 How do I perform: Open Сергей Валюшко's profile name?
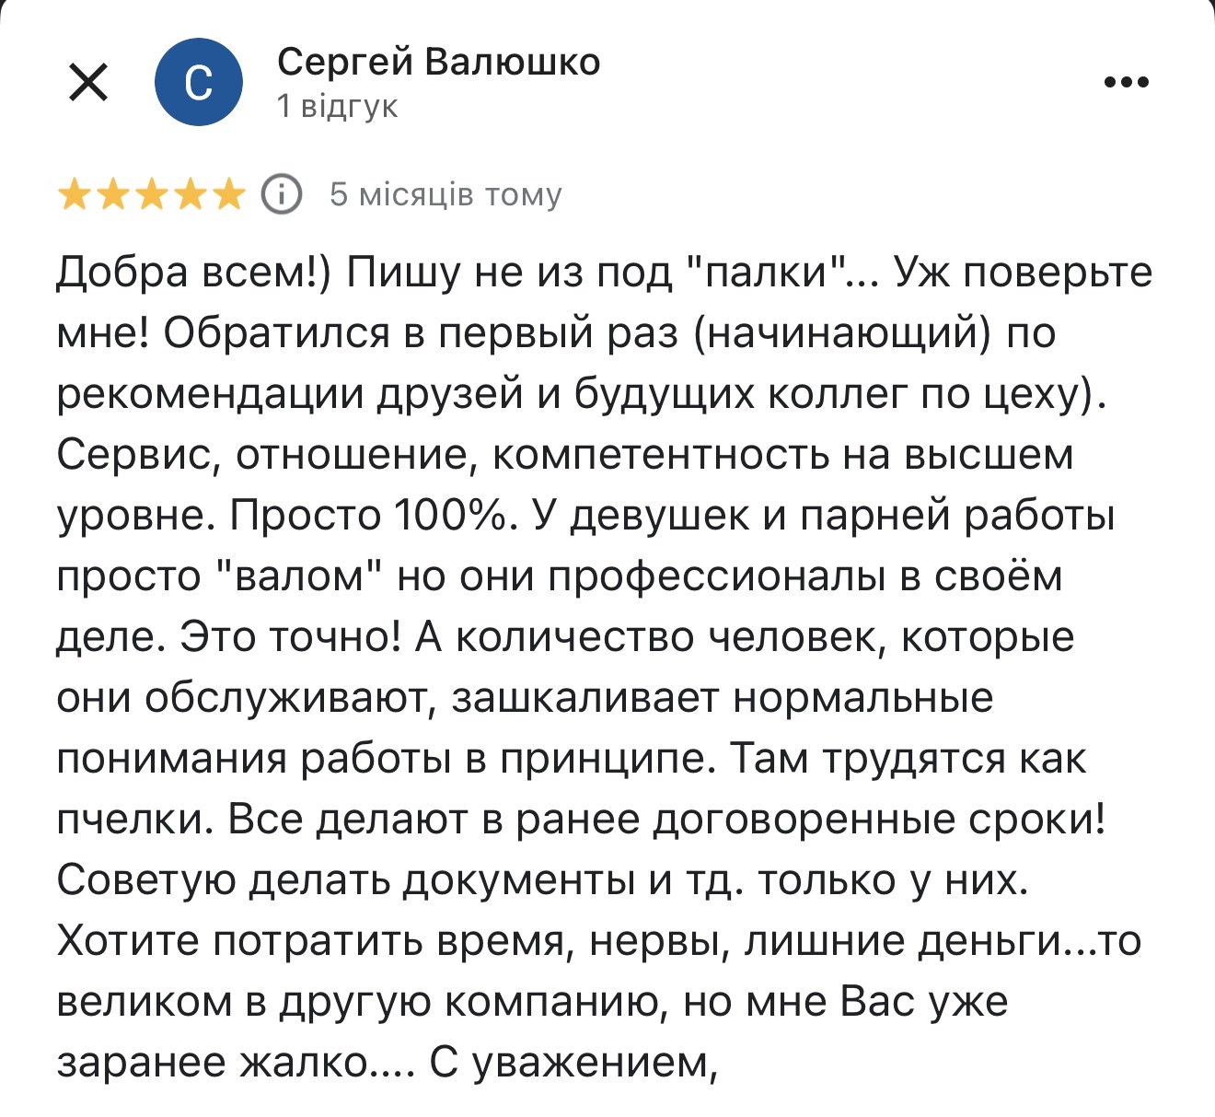(x=438, y=63)
